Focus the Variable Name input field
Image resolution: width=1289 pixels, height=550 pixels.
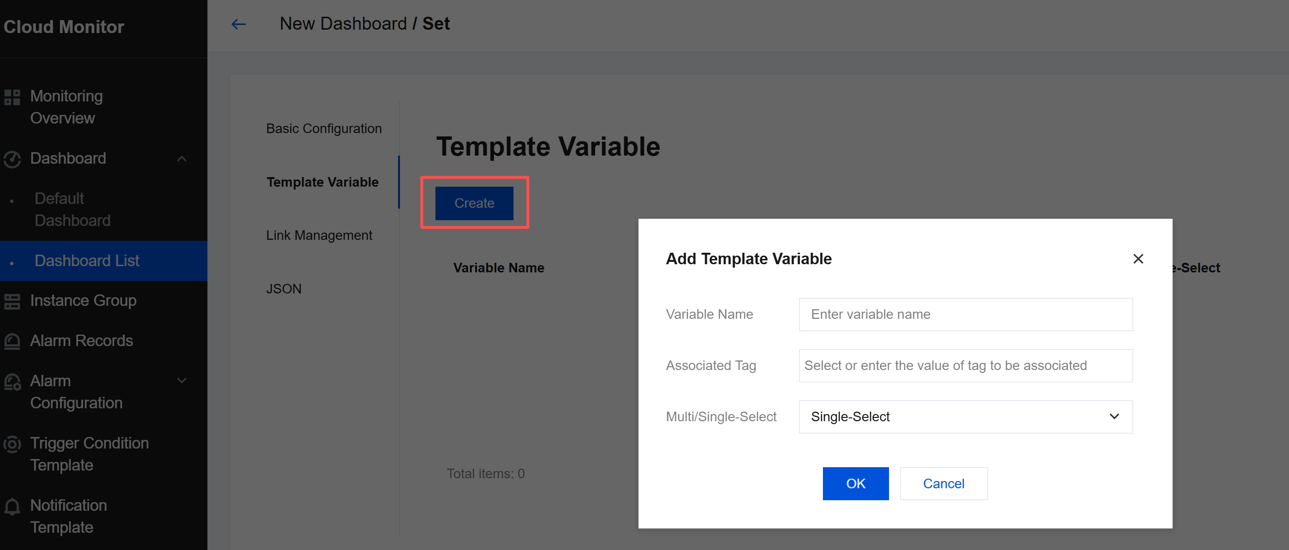[965, 314]
